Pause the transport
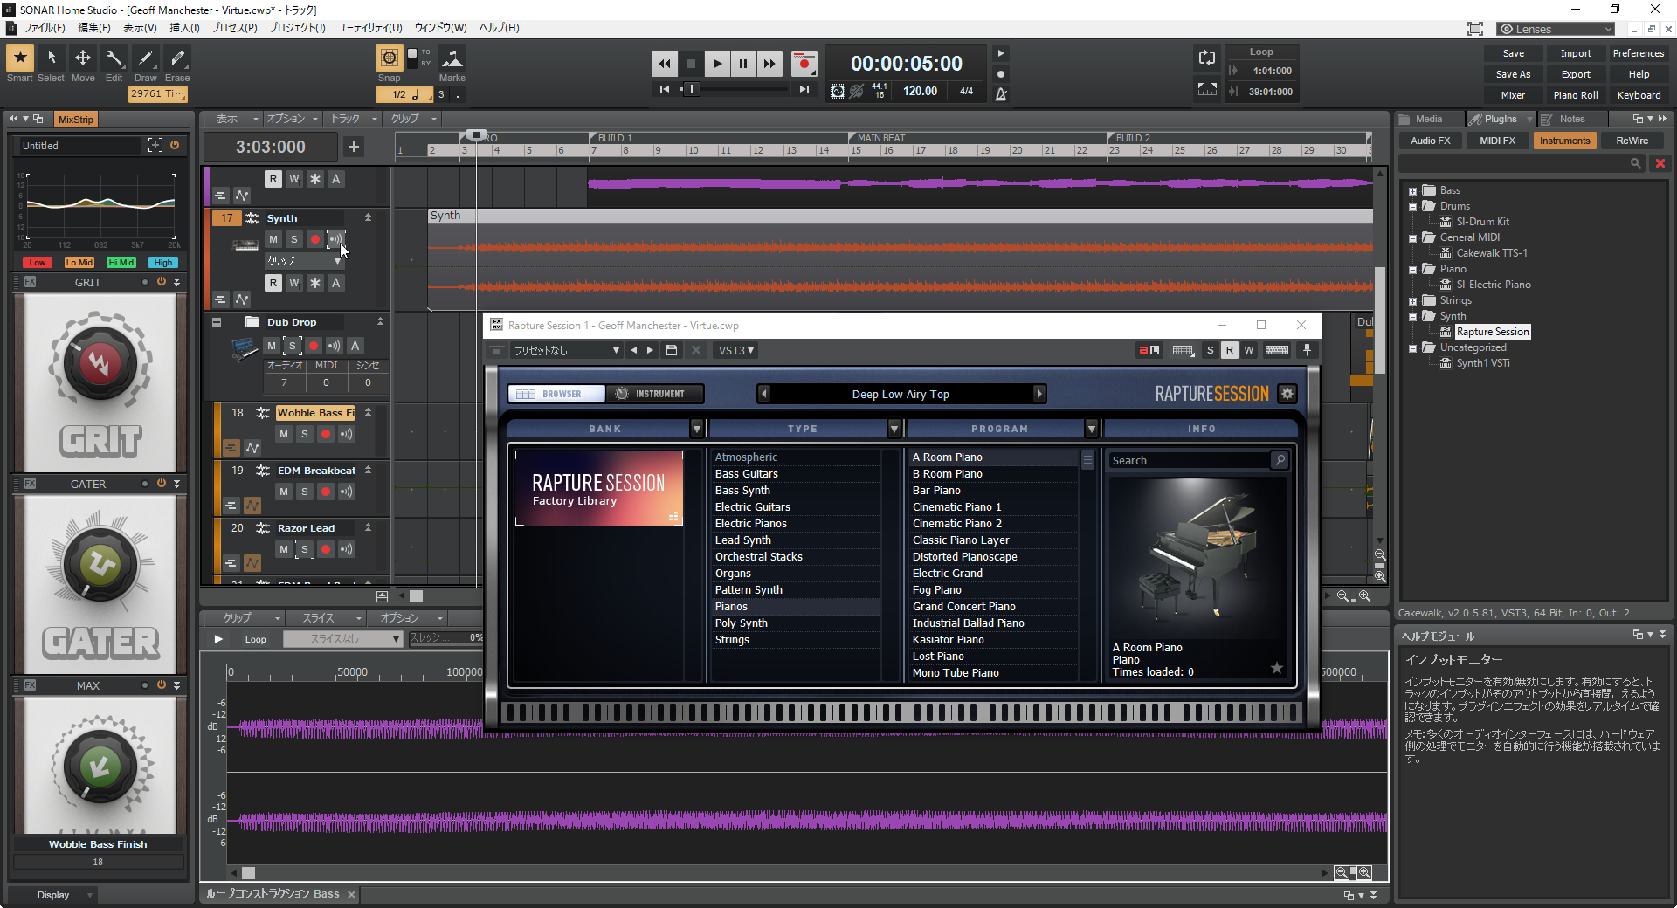 coord(743,64)
